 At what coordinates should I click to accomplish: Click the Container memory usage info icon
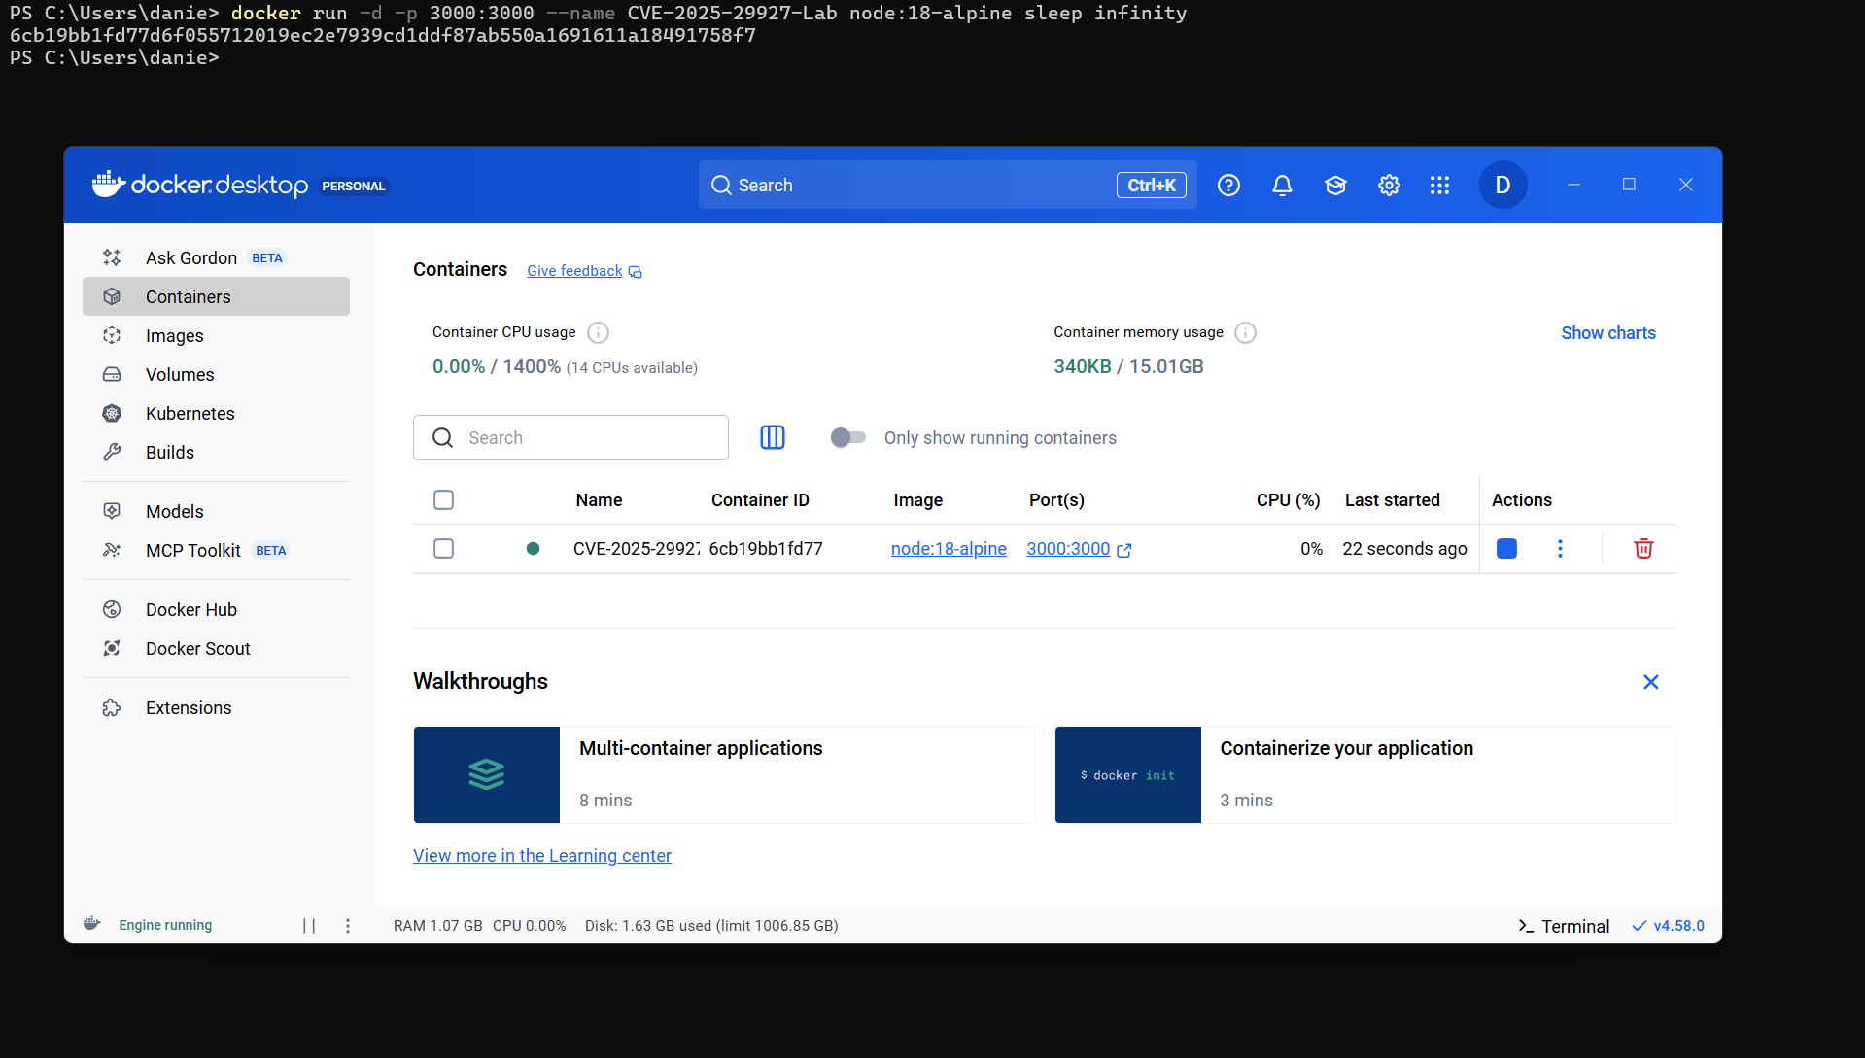pos(1245,333)
